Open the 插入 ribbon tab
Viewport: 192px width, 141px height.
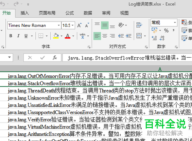click(25, 13)
